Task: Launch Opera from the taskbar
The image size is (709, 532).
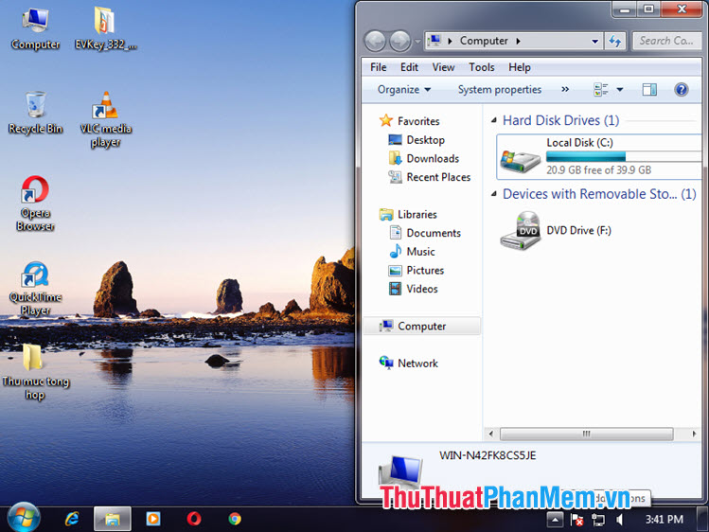Action: (194, 519)
